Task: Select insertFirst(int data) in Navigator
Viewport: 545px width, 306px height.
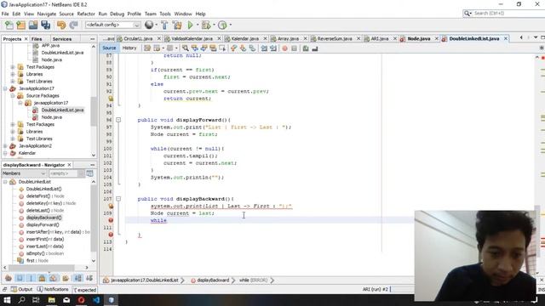Action: coord(45,239)
